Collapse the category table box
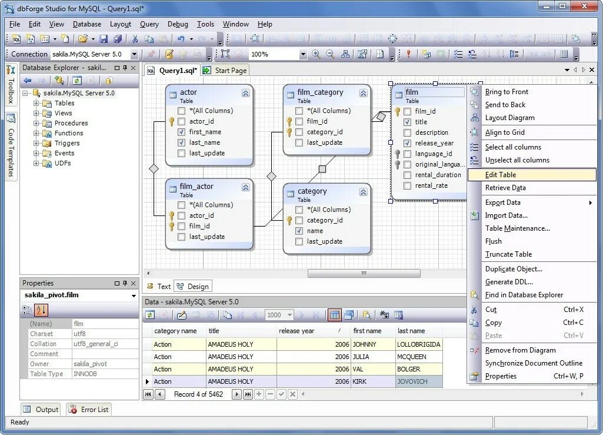 point(364,192)
